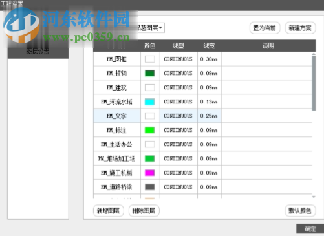Image resolution: width=324 pixels, height=236 pixels.
Task: Click 0.09mm line width of PM_施工机械
Action: (x=209, y=173)
